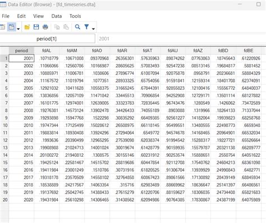Select the Browse mode icon

[x=11, y=27]
